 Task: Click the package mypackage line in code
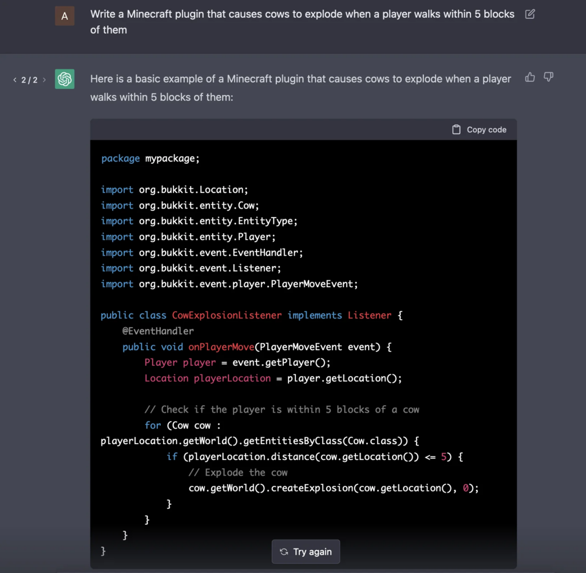coord(151,158)
